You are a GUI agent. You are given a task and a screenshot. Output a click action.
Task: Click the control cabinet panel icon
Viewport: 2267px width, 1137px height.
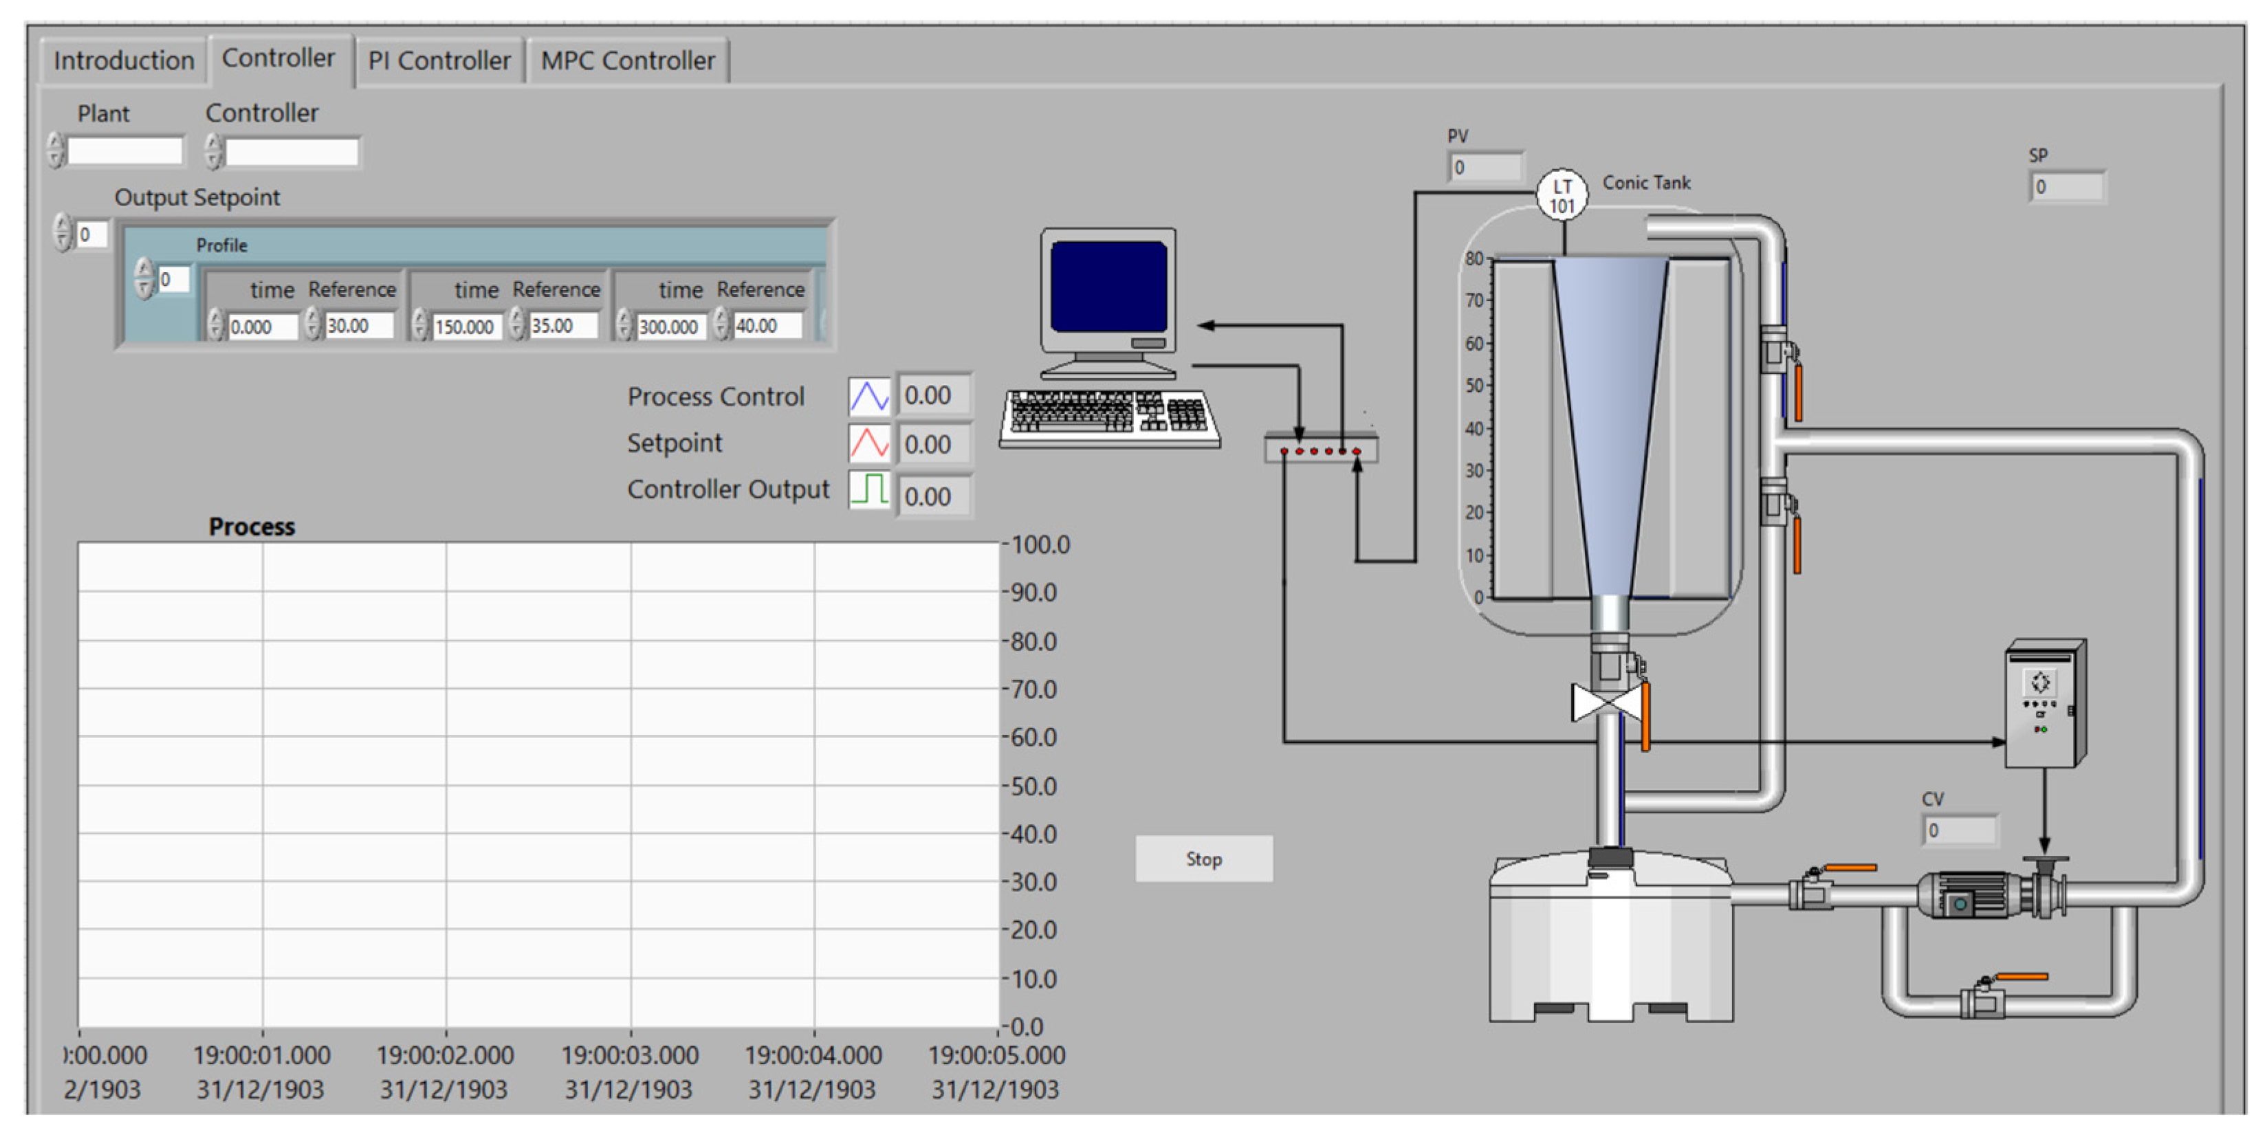click(2044, 704)
